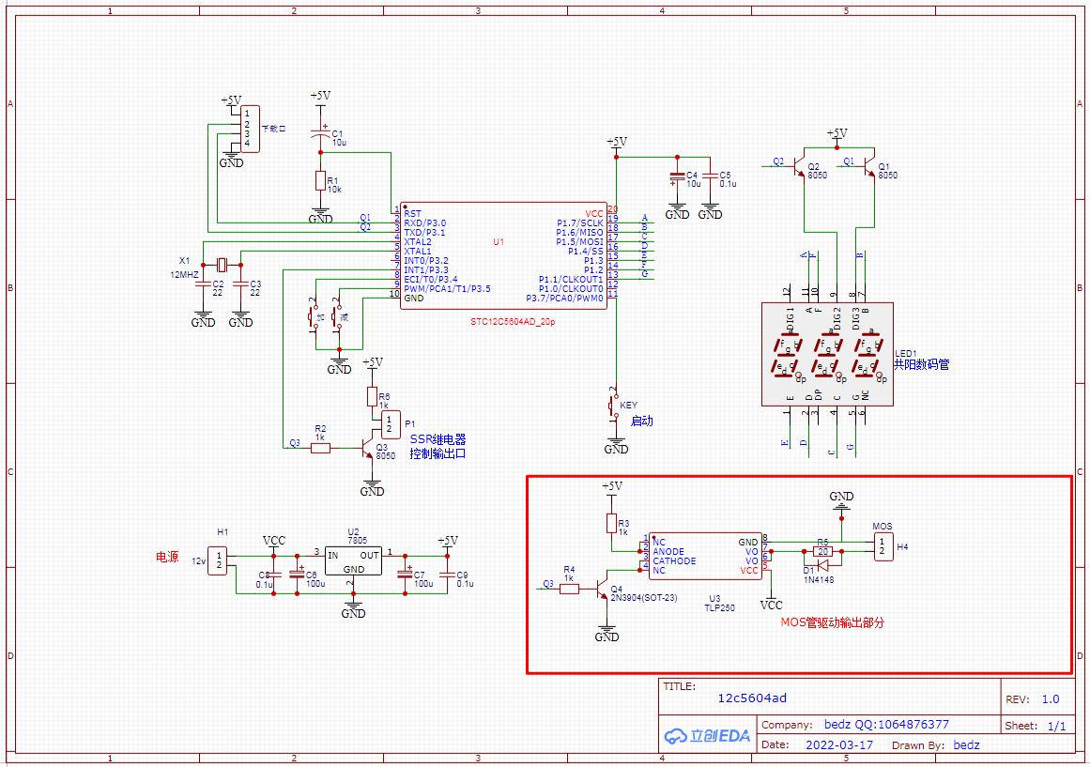Click the TXD/P3.1 pin label
This screenshot has height=767, width=1090.
(424, 232)
